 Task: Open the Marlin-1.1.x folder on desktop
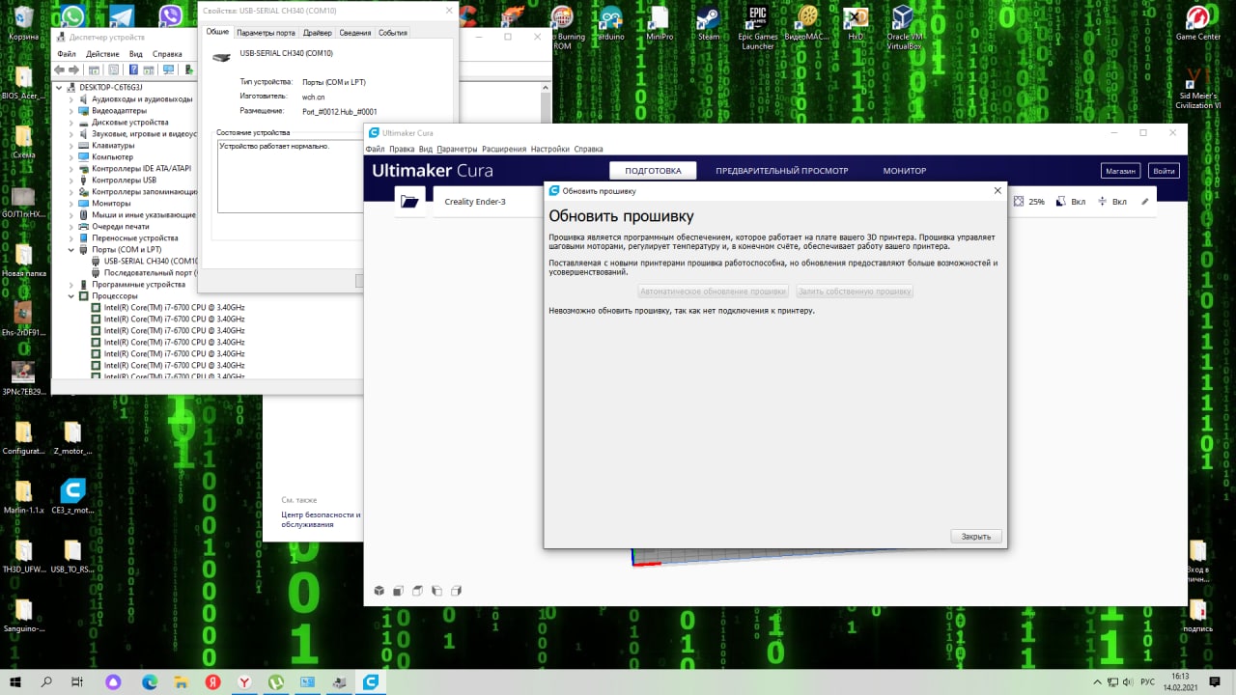pos(23,497)
